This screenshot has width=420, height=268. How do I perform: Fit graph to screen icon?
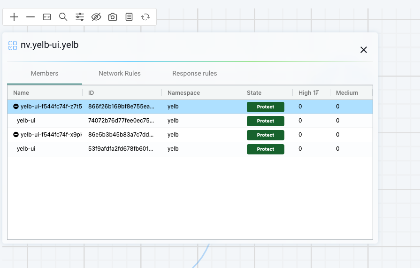(x=47, y=17)
